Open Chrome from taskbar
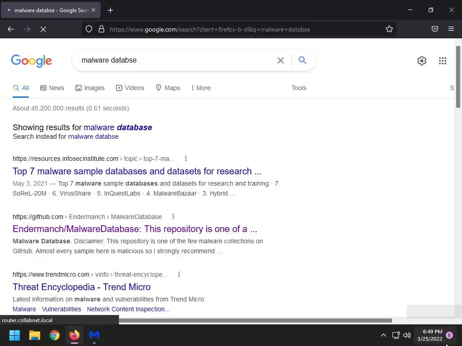 tap(55, 335)
